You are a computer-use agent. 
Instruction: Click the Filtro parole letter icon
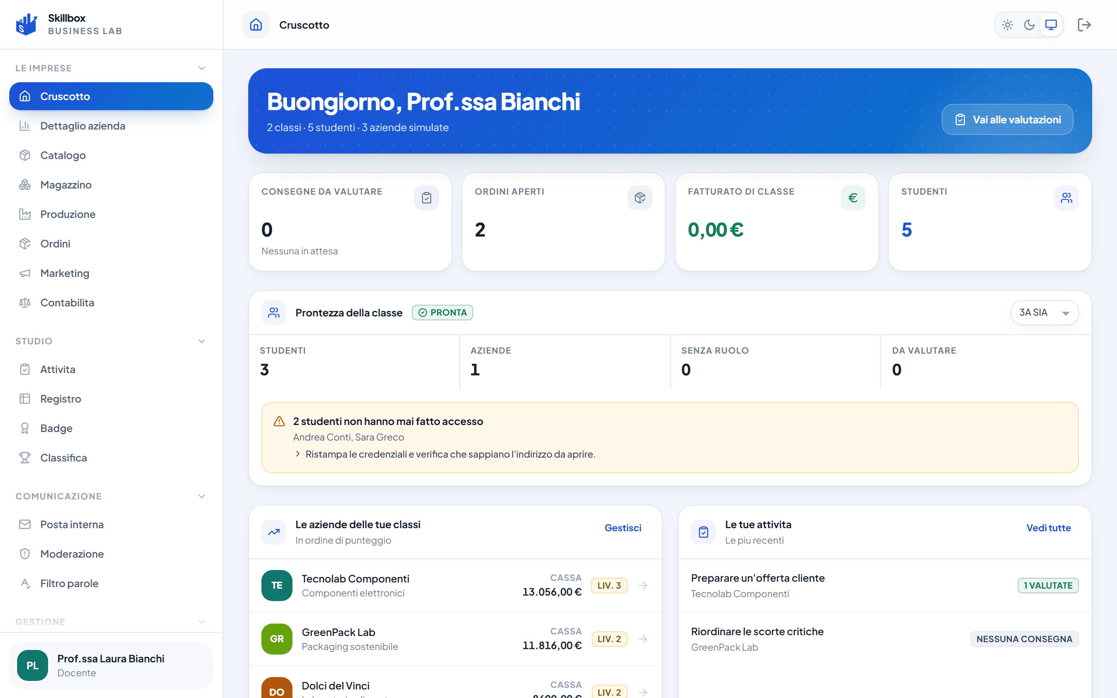pyautogui.click(x=25, y=584)
